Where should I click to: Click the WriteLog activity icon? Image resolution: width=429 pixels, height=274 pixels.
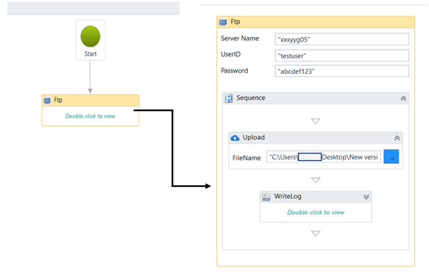click(266, 196)
